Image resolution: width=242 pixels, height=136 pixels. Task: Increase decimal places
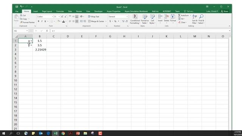click(123, 21)
